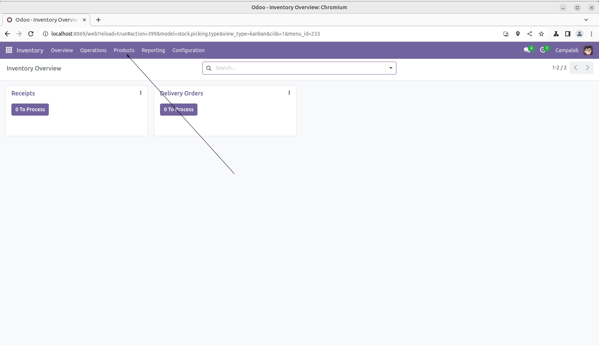Viewport: 599px width, 345px height.
Task: Open a new browser tab
Action: pyautogui.click(x=98, y=20)
